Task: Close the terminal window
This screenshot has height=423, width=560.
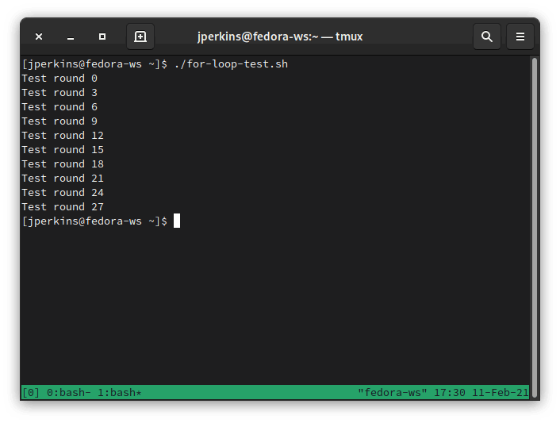Action: 39,37
